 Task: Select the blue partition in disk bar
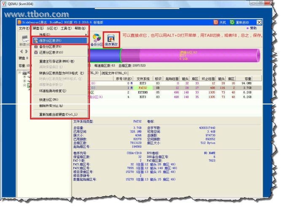[104, 55]
